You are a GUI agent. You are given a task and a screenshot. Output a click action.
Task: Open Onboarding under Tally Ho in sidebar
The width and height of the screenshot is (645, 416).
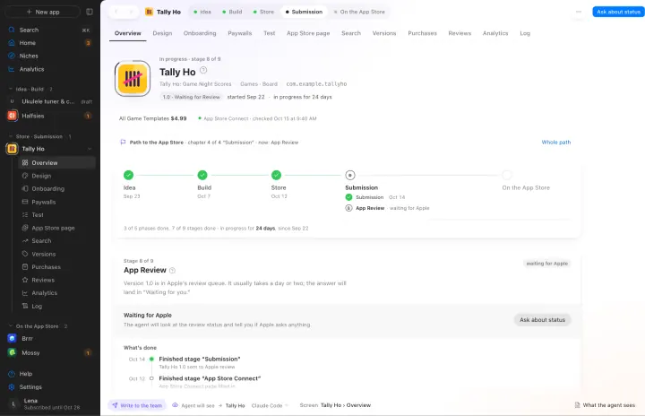[x=57, y=188]
